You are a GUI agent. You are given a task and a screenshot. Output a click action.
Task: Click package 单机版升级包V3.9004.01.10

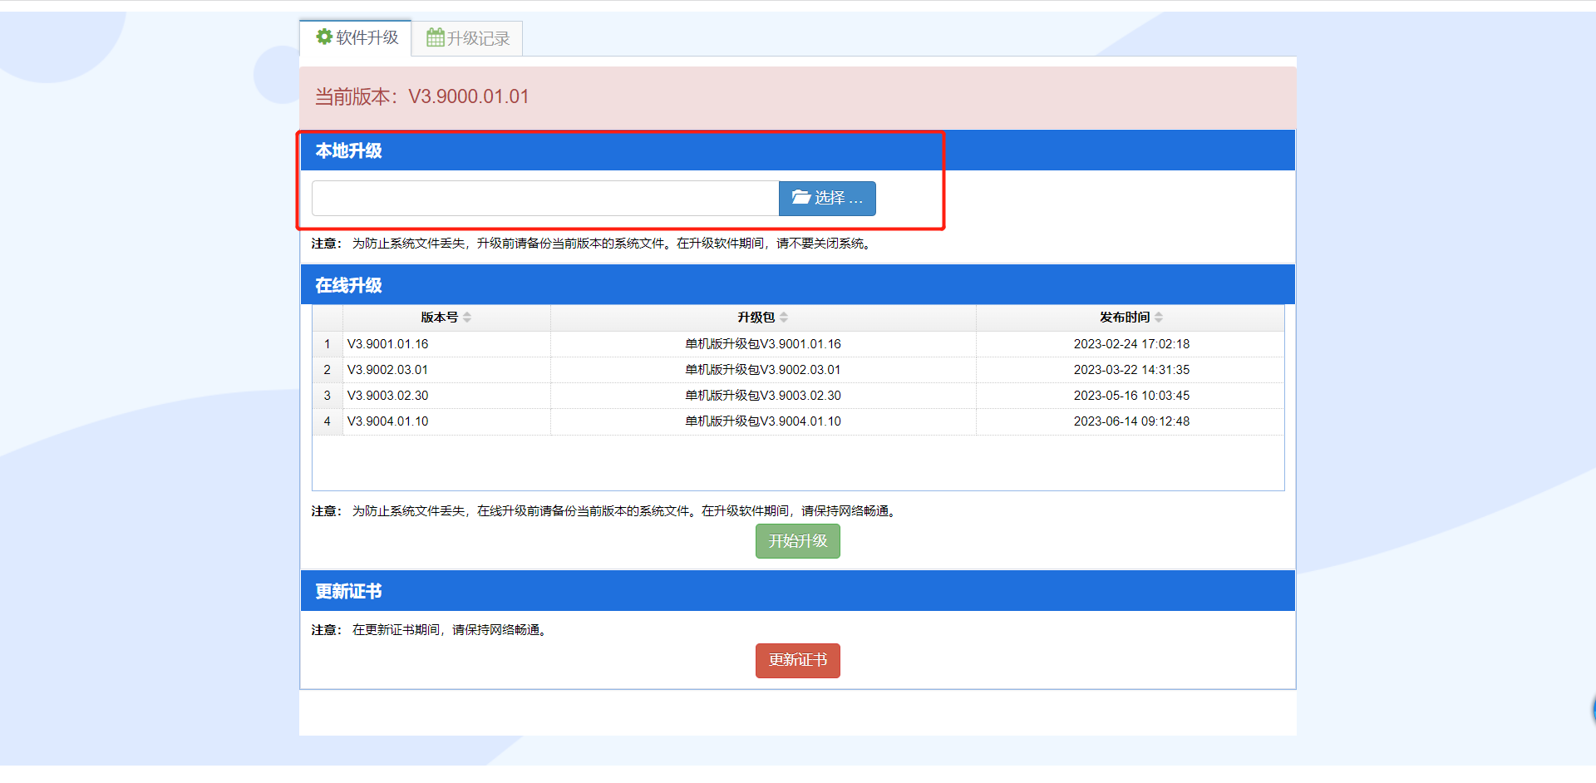[763, 421]
